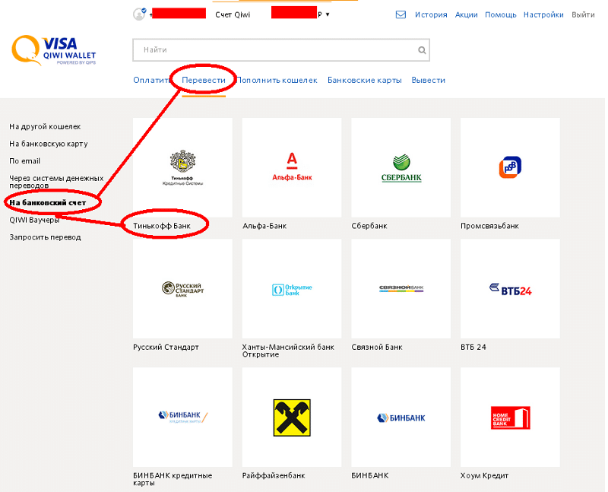Image resolution: width=608 pixels, height=492 pixels.
Task: Open the Оплатить tab
Action: pos(151,80)
